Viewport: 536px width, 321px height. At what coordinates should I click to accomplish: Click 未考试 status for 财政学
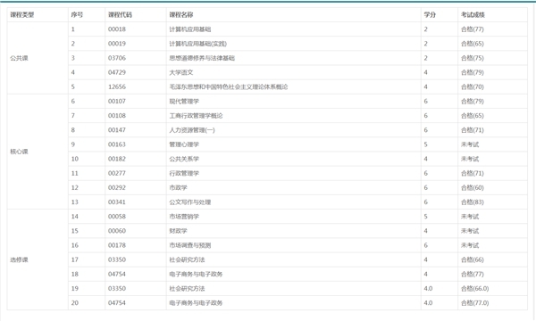470,231
